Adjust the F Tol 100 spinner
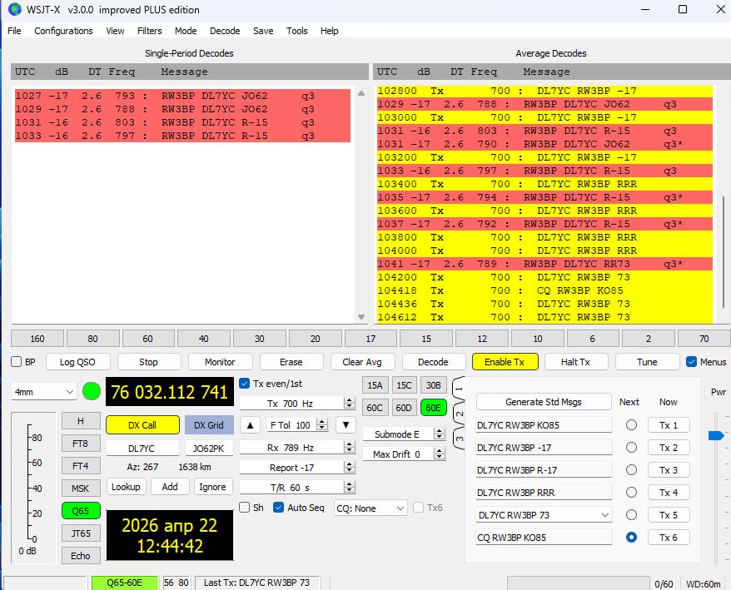This screenshot has width=731, height=590. (321, 424)
